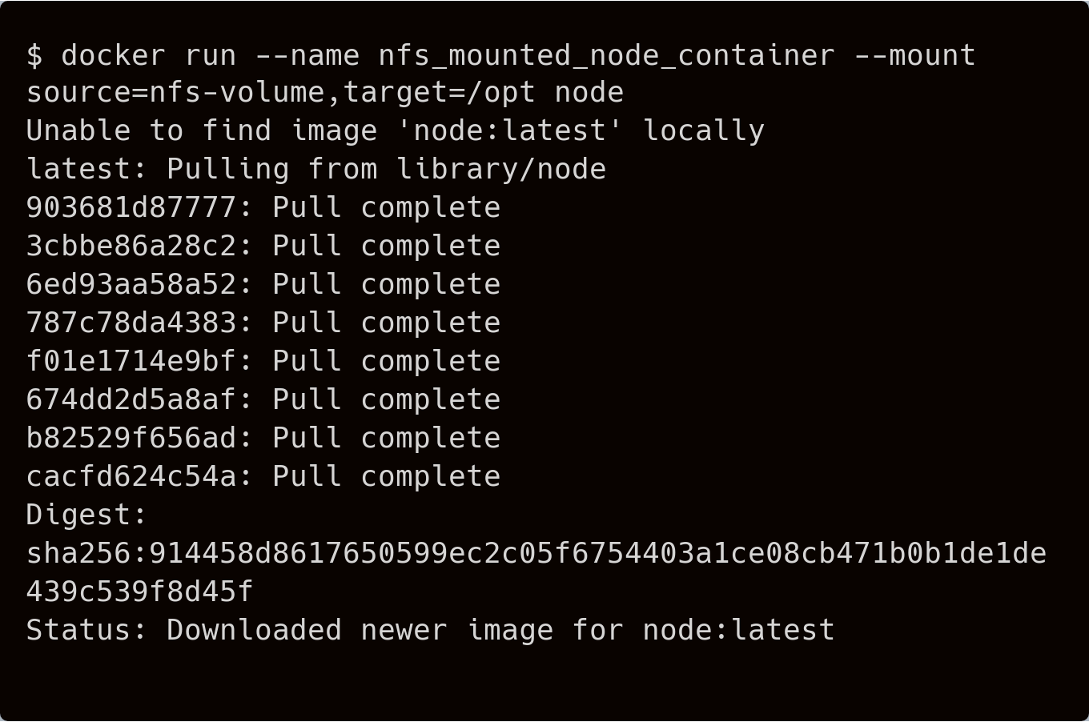Click the Digest: label
Image resolution: width=1089 pixels, height=722 pixels.
(x=87, y=515)
